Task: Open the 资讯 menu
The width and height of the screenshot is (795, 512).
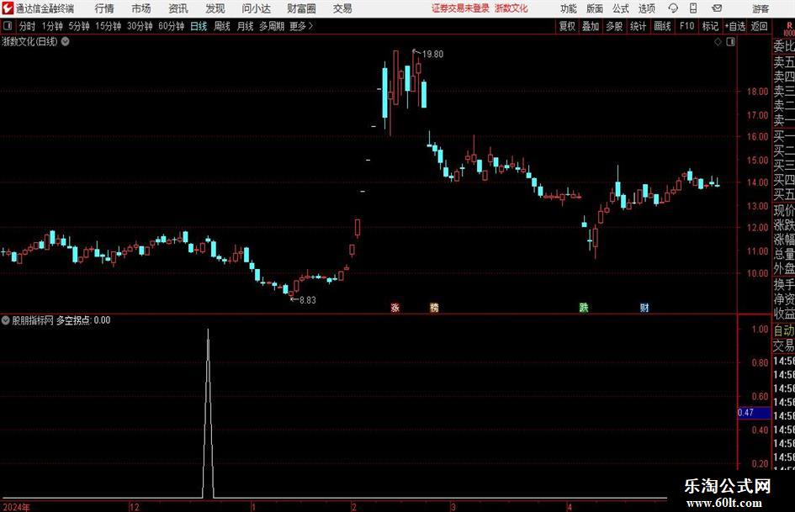Action: [178, 8]
